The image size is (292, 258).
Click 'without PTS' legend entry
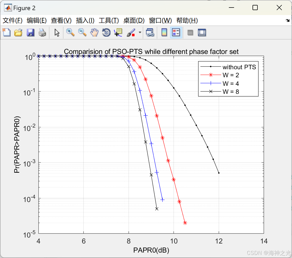pos(239,67)
